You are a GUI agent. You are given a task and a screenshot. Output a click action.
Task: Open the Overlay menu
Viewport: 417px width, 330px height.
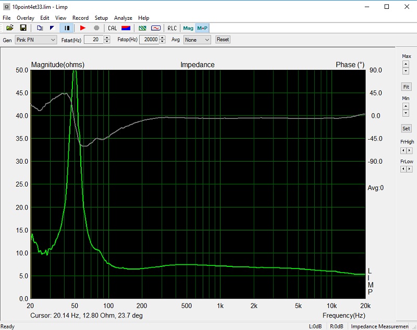click(26, 18)
